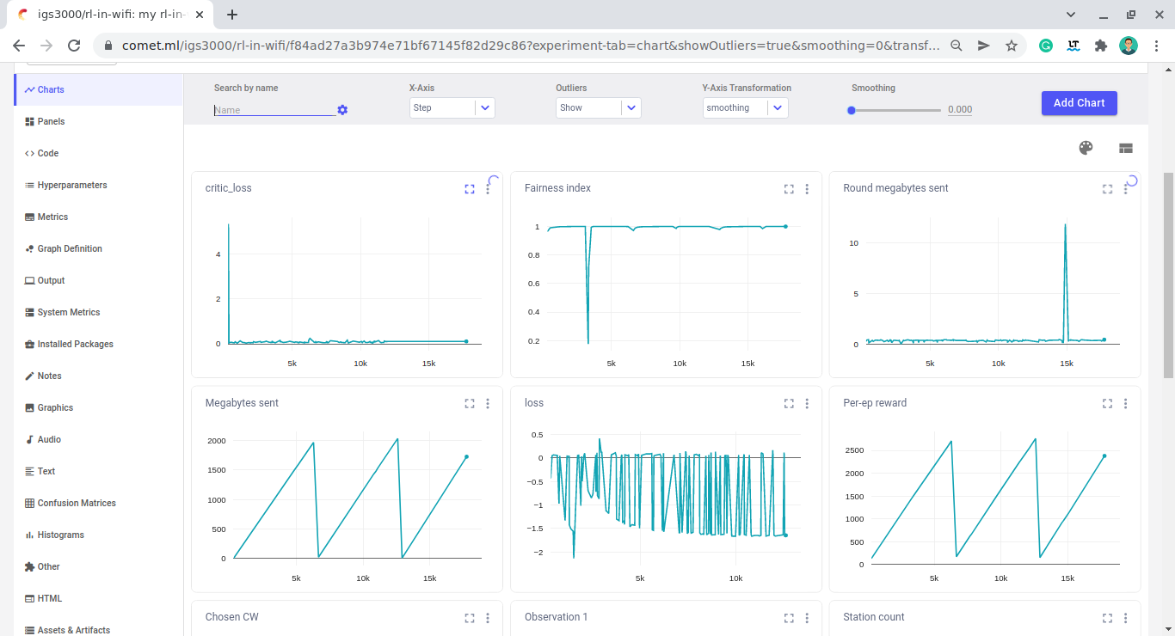Open the color palette options
Screen dimensions: 1175x636
pyautogui.click(x=1086, y=148)
